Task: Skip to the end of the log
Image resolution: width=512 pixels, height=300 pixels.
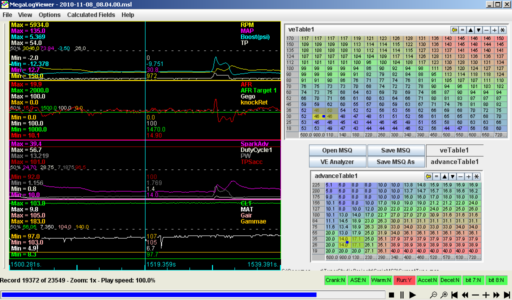Action: pos(506,295)
